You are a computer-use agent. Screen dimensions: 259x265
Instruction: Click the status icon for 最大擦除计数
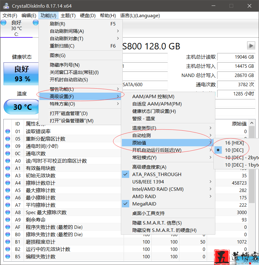(8, 190)
